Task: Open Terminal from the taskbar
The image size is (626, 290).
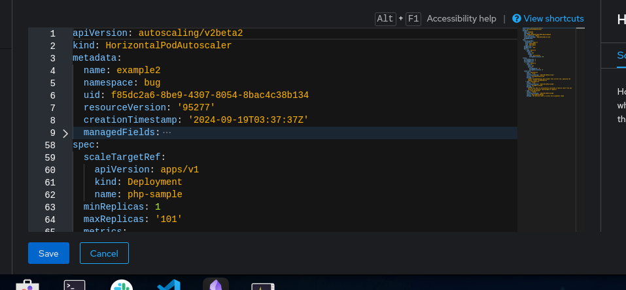Action: click(x=75, y=285)
